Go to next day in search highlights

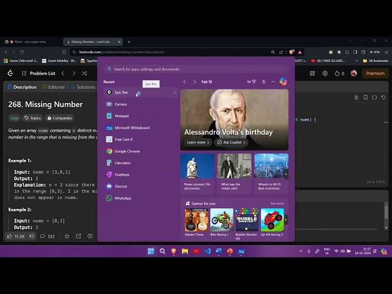click(x=195, y=81)
